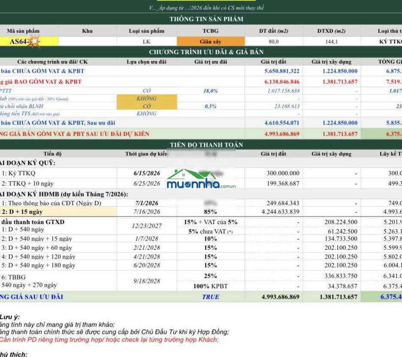Screen dimensions: 402x357
Task: Select the construction area value 144,1
Action: [331, 42]
